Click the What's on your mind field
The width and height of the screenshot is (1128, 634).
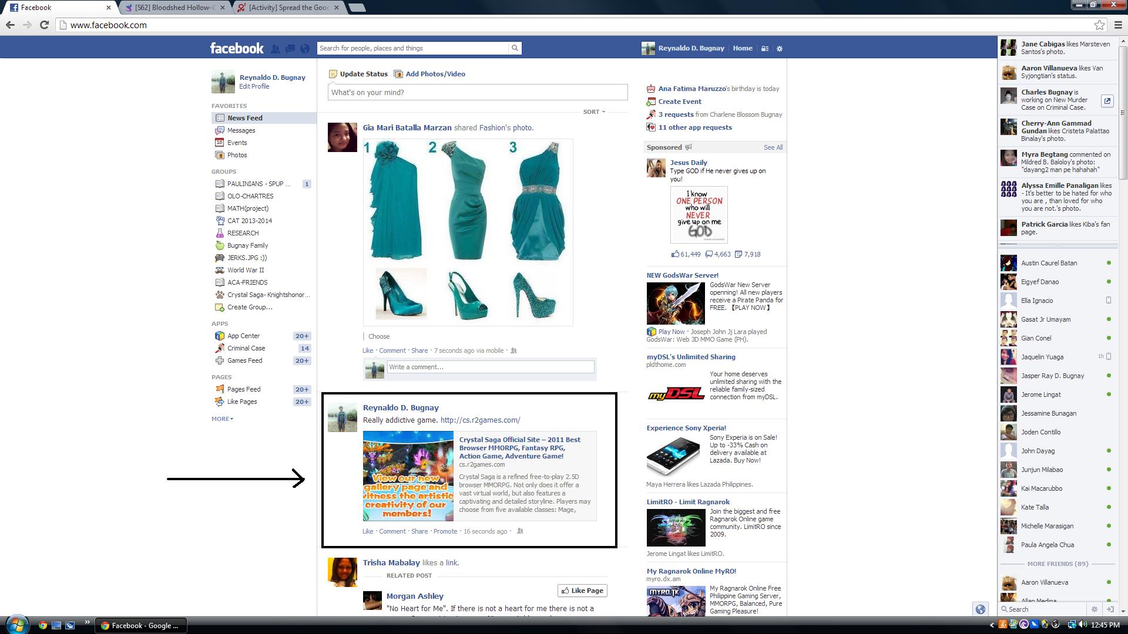pyautogui.click(x=477, y=92)
